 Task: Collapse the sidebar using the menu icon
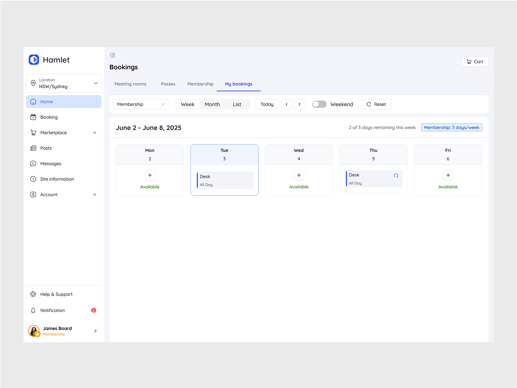pyautogui.click(x=113, y=55)
